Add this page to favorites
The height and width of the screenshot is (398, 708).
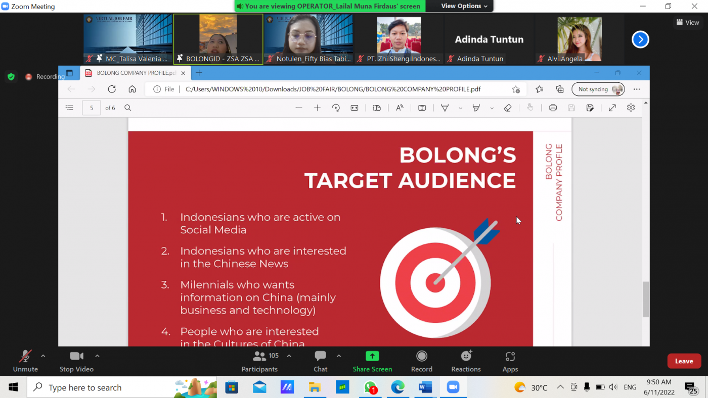515,89
